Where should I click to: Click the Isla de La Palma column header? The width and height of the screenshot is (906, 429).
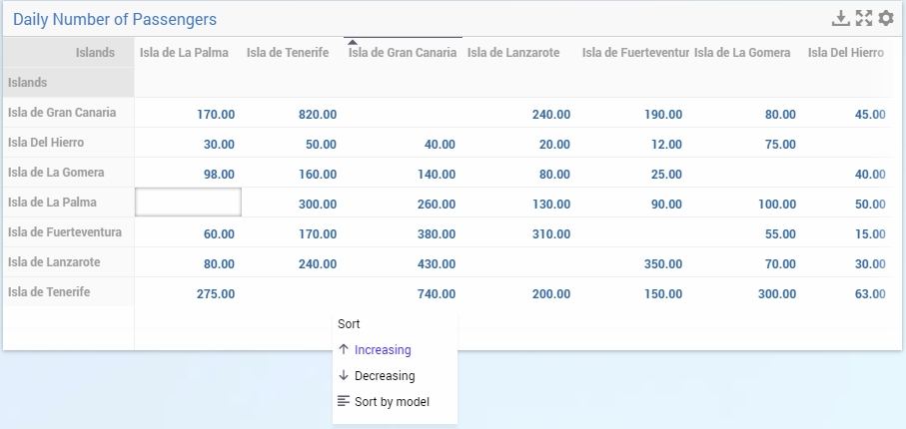click(184, 53)
